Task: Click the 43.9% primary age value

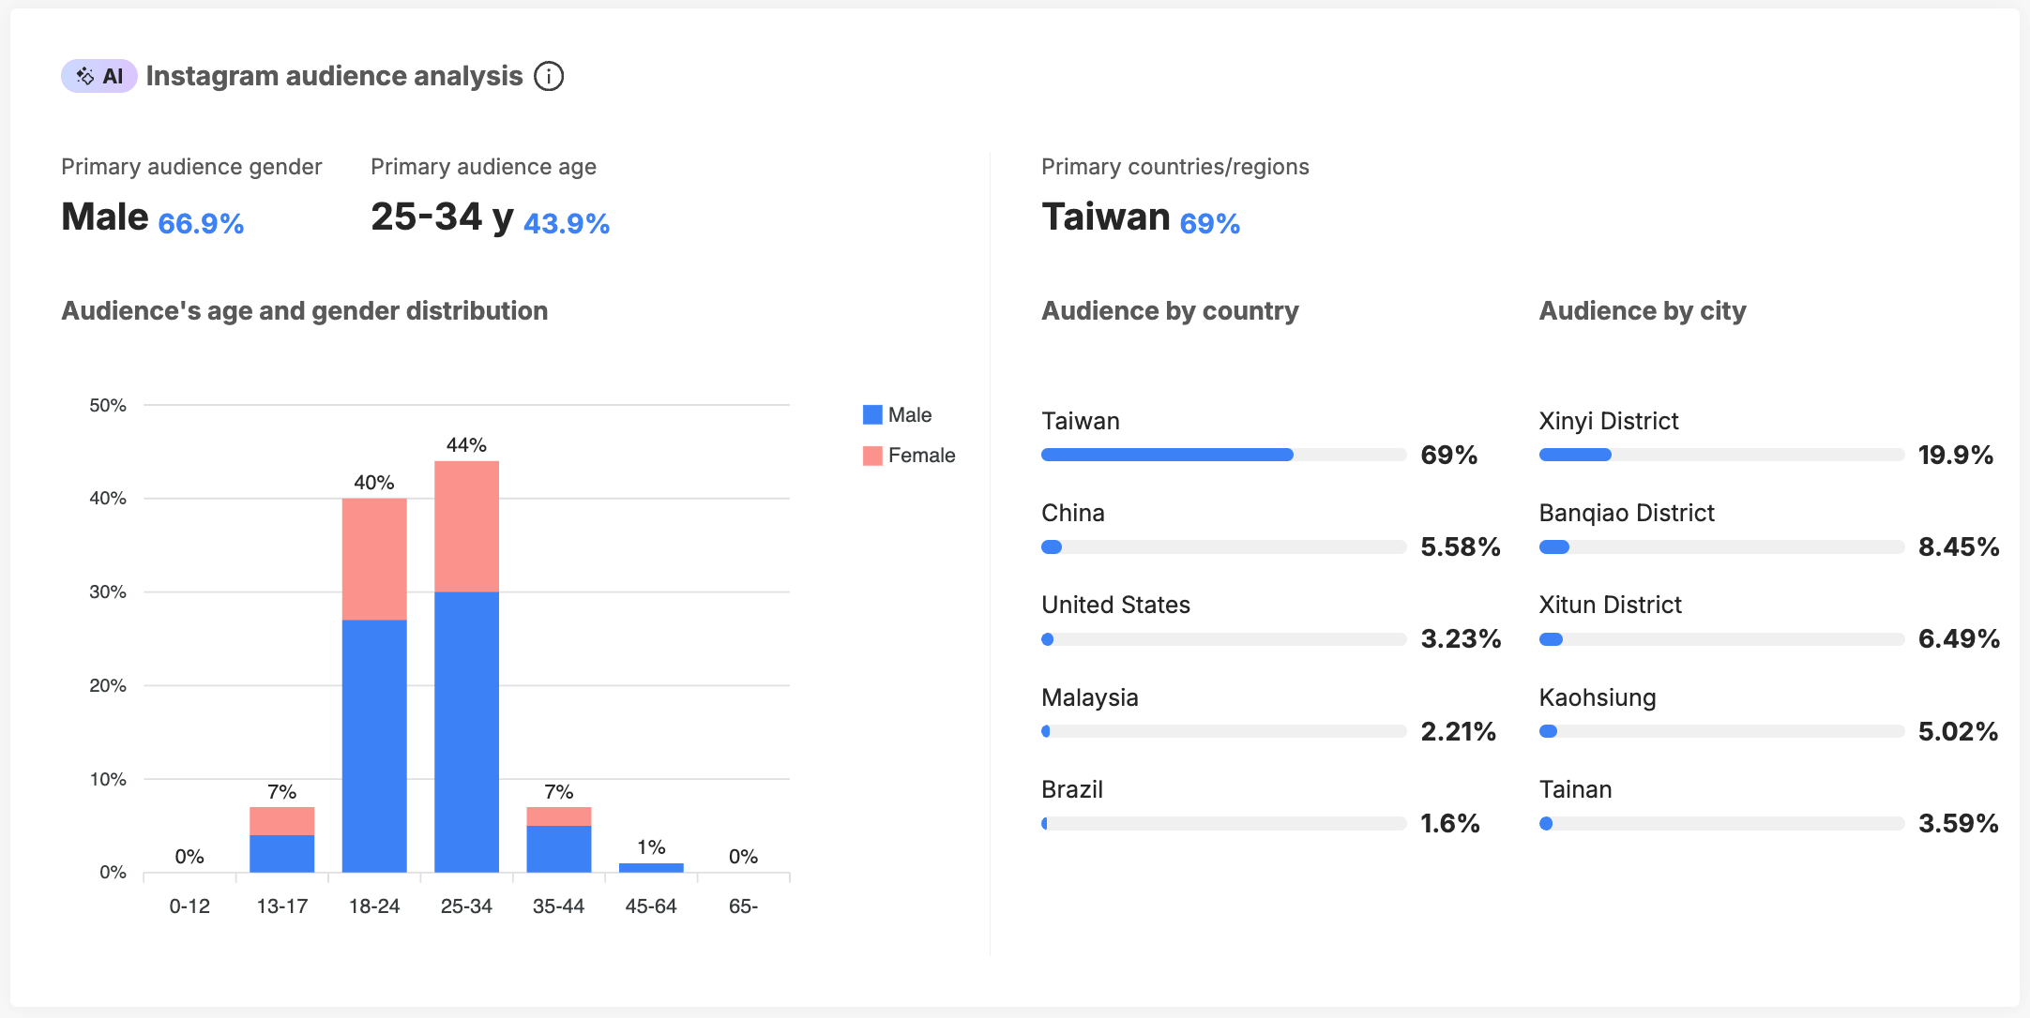Action: 567,223
